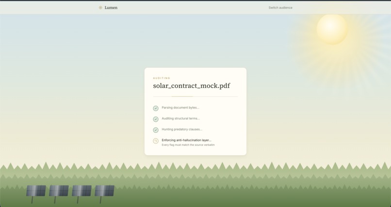Click the Parsing document bytes step text
This screenshot has width=391, height=207.
pos(180,108)
